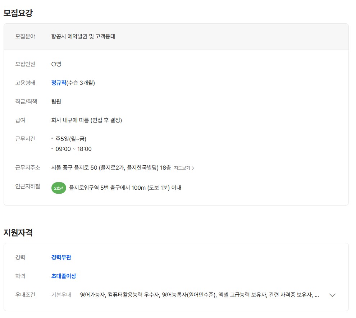This screenshot has width=356, height=318.
Task: Click the (수습 3개월) probation text
Action: [x=81, y=83]
